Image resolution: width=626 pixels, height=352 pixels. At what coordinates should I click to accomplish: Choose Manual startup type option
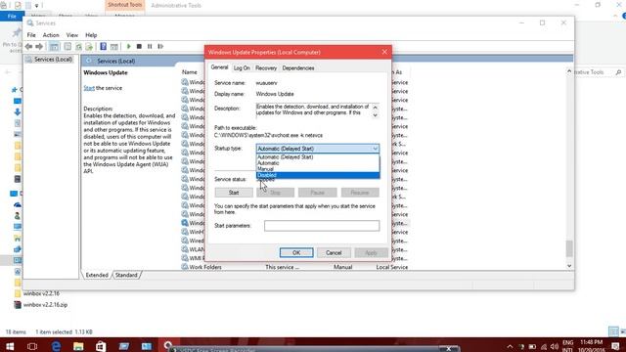point(317,169)
